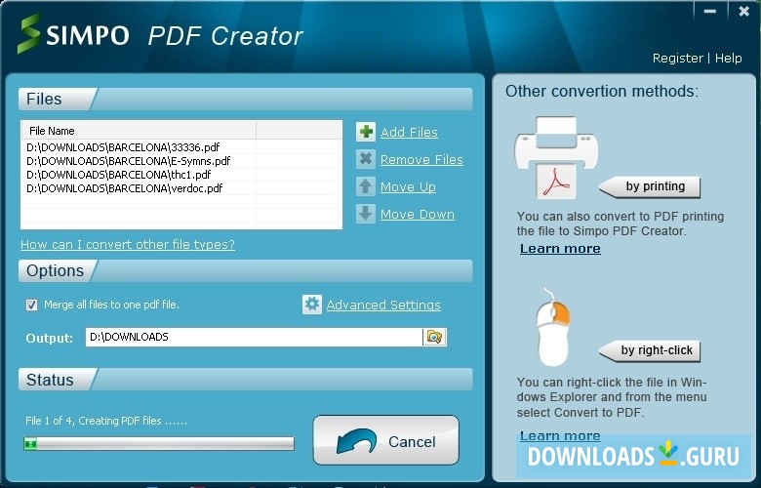761x488 pixels.
Task: Click the mouse right-click illustration
Action: (x=553, y=326)
